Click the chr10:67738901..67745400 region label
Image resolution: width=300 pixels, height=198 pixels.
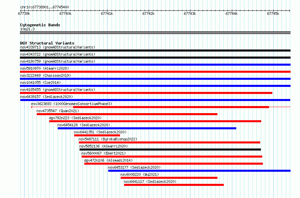44,7
